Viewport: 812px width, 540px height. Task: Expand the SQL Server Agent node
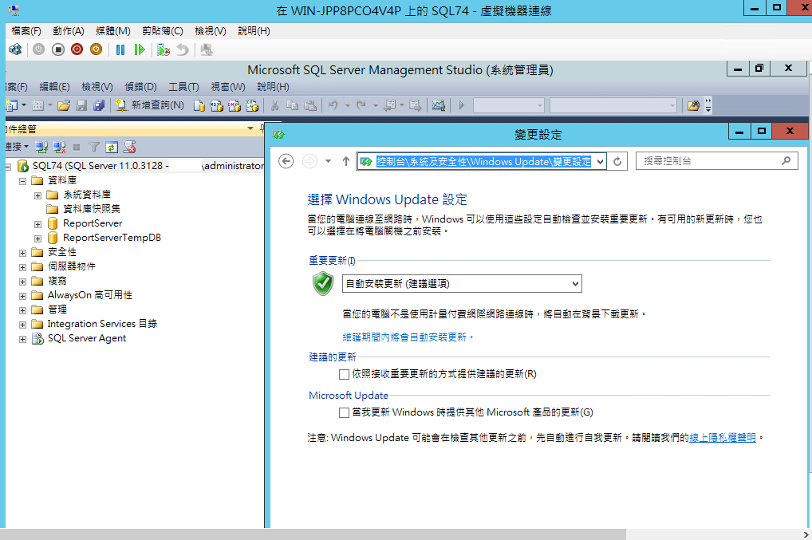tap(23, 340)
